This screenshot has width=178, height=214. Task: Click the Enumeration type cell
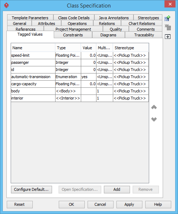click(68, 77)
